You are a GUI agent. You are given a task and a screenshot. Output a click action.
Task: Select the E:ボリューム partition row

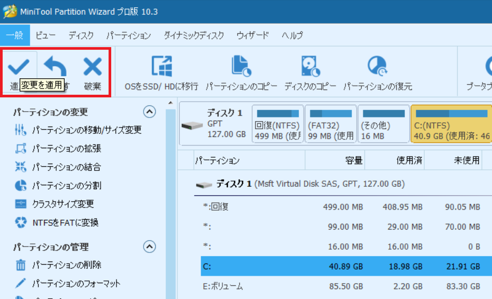(346, 286)
